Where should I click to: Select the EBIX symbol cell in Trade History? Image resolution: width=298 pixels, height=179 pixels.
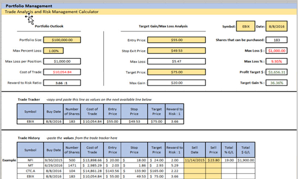(x=30, y=176)
